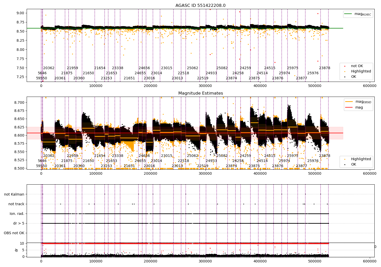Click the orange mag OBSID legend line sample
Image resolution: width=381 pixels, height=267 pixels.
[x=349, y=102]
